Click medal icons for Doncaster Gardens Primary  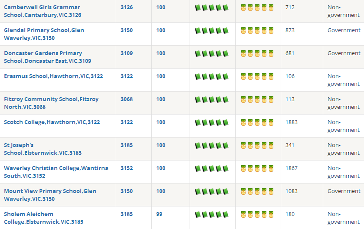click(x=257, y=54)
